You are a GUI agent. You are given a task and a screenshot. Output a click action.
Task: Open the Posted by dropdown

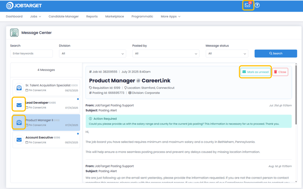click(x=166, y=54)
